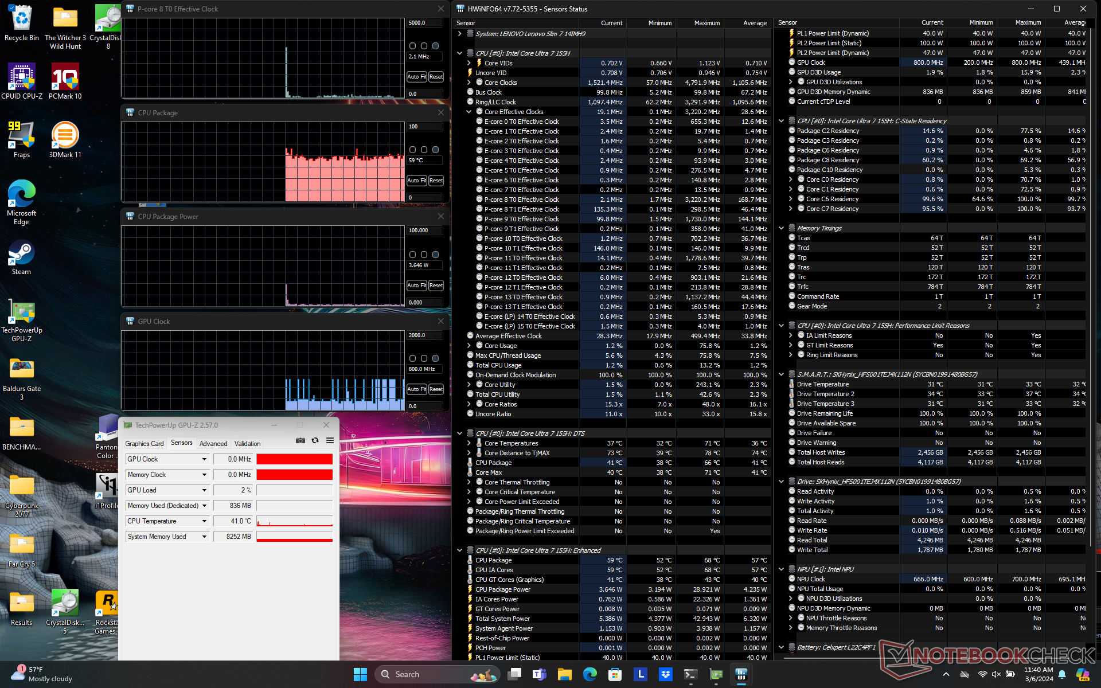Open Microsoft Store taskbar icon
This screenshot has width=1101, height=688.
click(615, 674)
